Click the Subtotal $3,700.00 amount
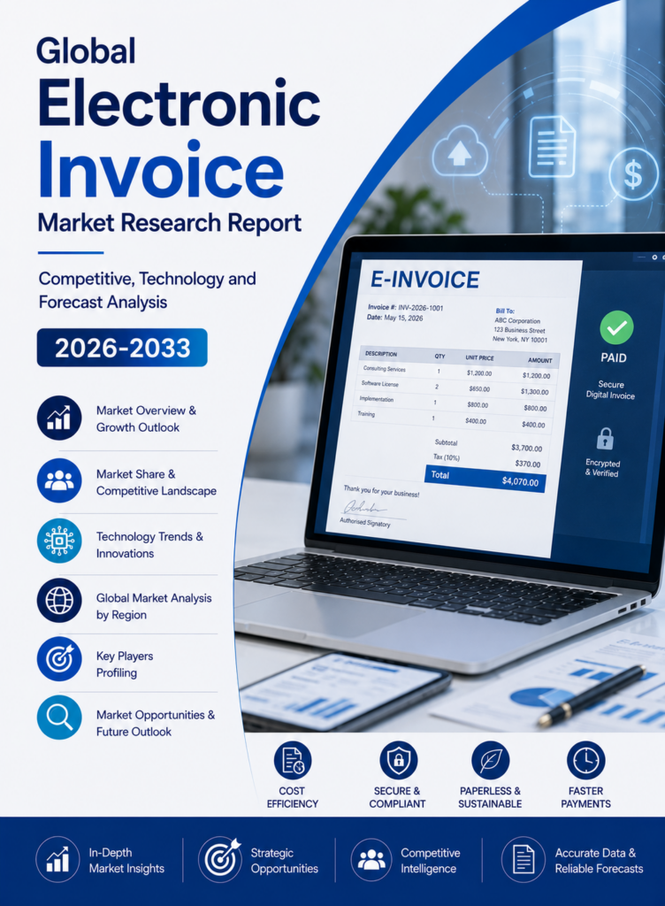 [526, 448]
